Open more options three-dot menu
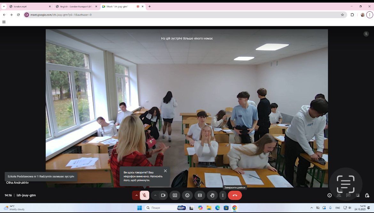This screenshot has height=213, width=374. [223, 195]
